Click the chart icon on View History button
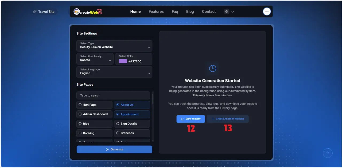 click(x=182, y=119)
